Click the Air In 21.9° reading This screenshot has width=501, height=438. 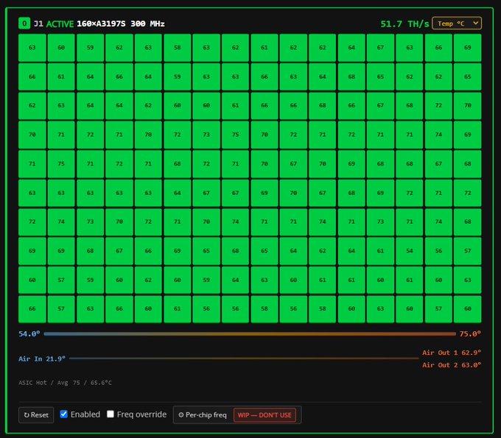[x=42, y=358]
